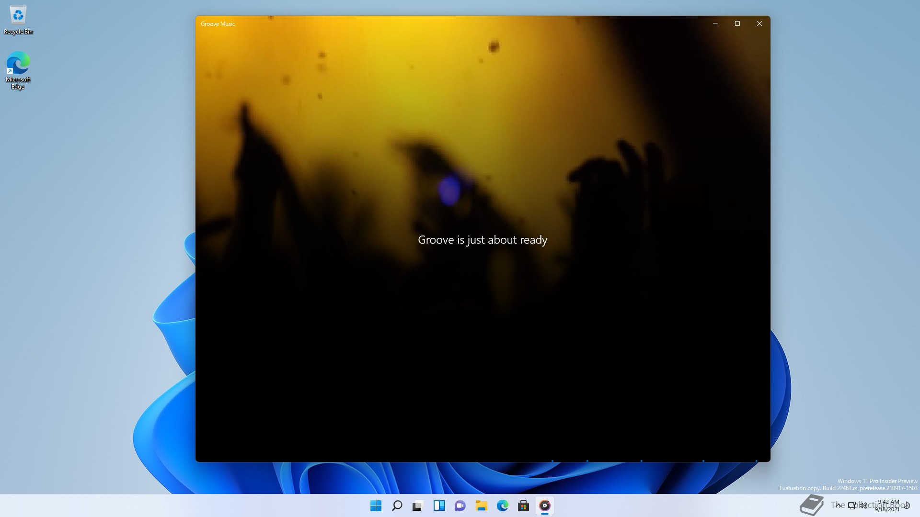Open Task View on the taskbar
This screenshot has height=517, width=920.
418,506
